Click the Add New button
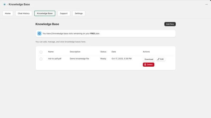Viewport: 211px width, 118px height. (170, 24)
